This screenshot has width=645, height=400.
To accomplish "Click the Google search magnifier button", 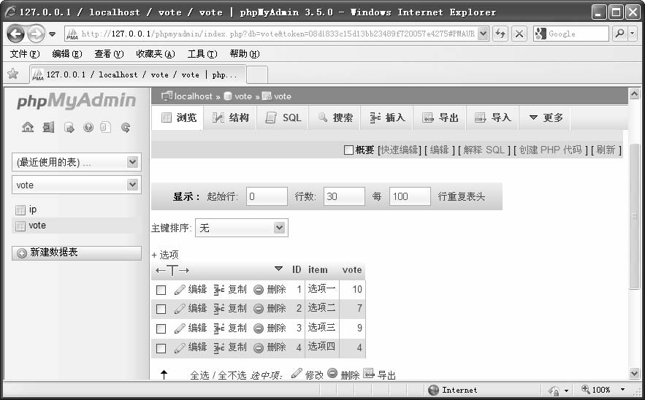I will pyautogui.click(x=619, y=34).
